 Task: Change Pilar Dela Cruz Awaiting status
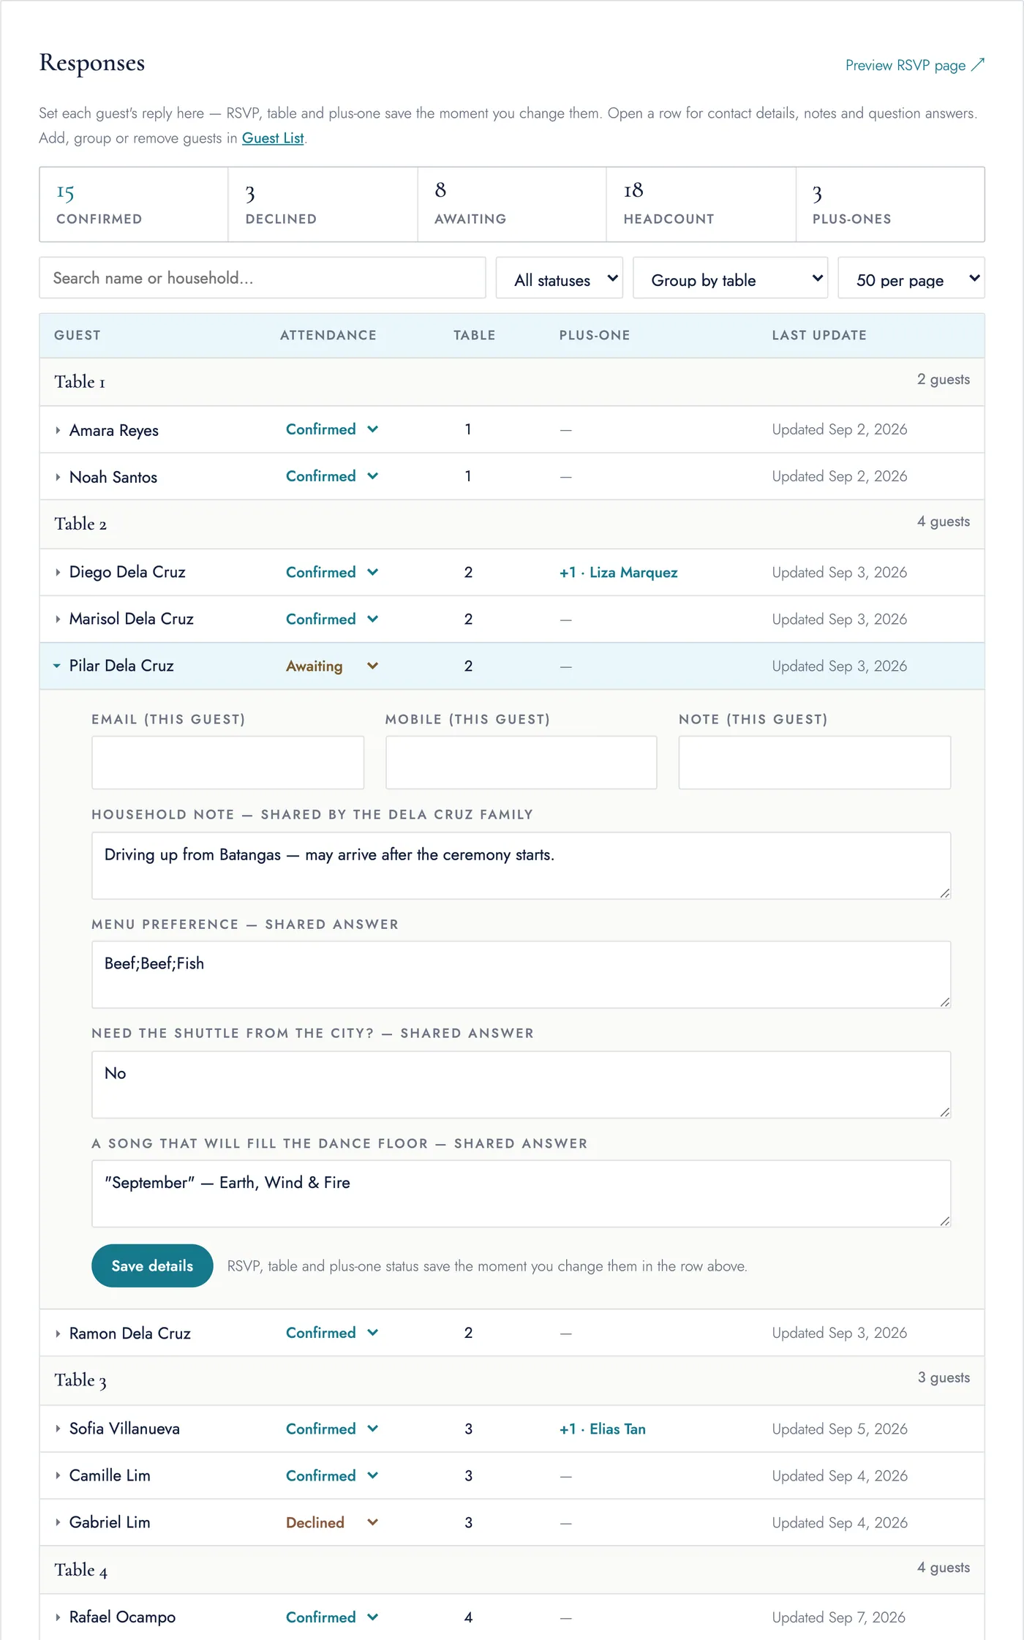click(x=332, y=666)
